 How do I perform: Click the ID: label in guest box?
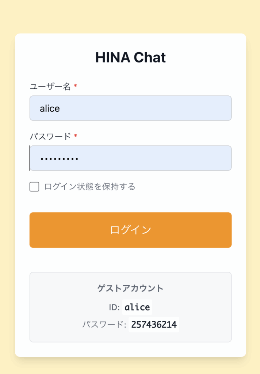tap(114, 308)
